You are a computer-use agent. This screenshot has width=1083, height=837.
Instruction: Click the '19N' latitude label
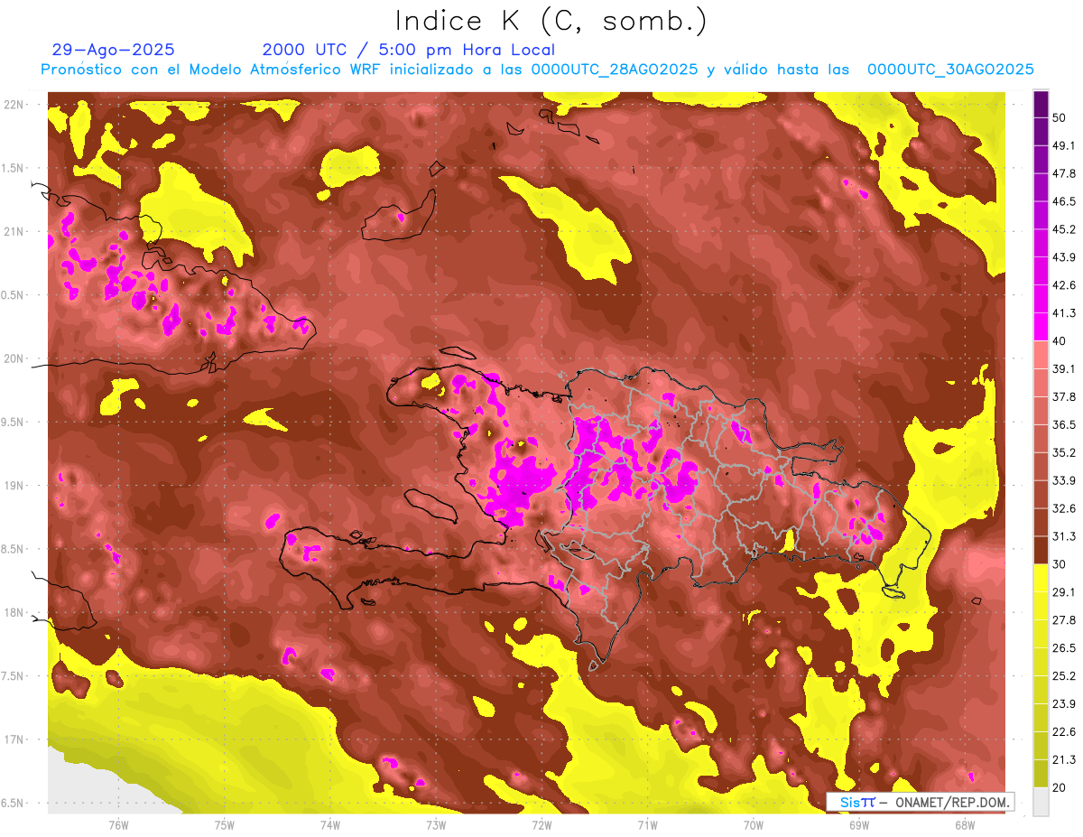coord(14,486)
